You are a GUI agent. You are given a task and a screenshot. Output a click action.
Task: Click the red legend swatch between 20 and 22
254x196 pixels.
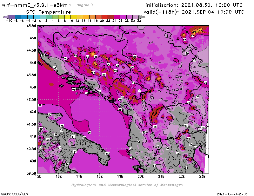(105, 17)
